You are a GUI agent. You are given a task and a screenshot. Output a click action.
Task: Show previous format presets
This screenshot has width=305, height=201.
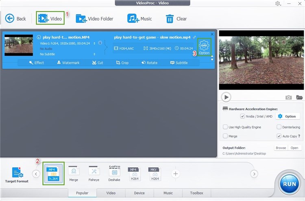click(x=36, y=174)
